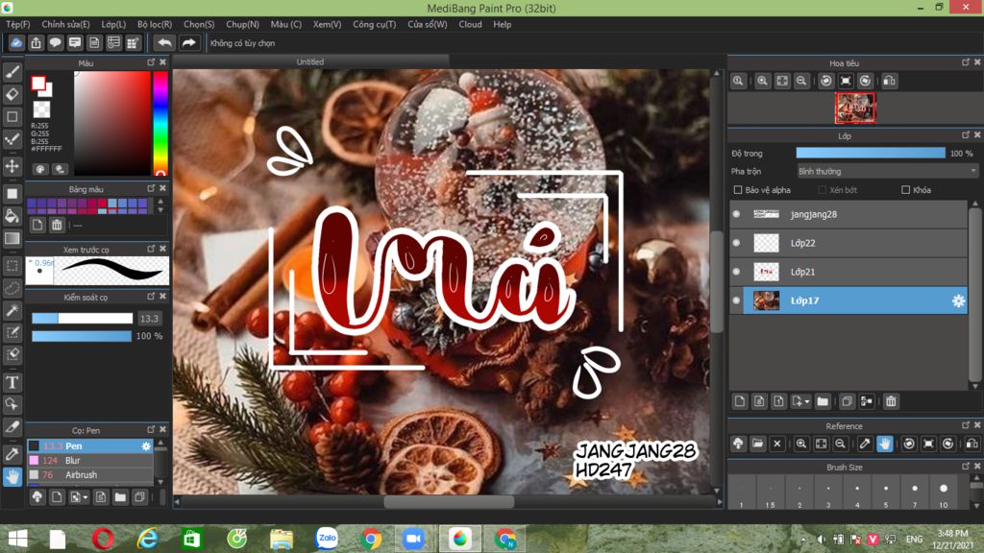Activate the Magic Wand tool
984x553 pixels.
click(12, 310)
